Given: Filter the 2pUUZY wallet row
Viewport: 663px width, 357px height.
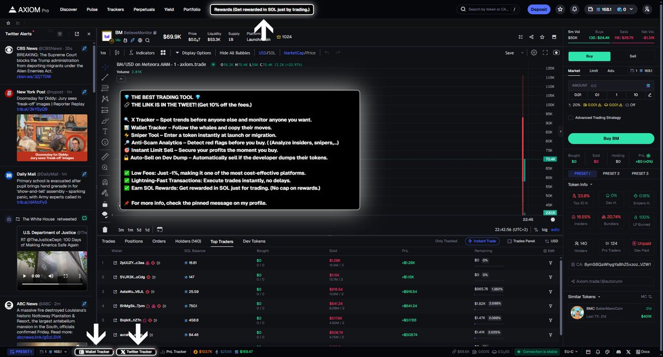Looking at the screenshot, I should 550,262.
